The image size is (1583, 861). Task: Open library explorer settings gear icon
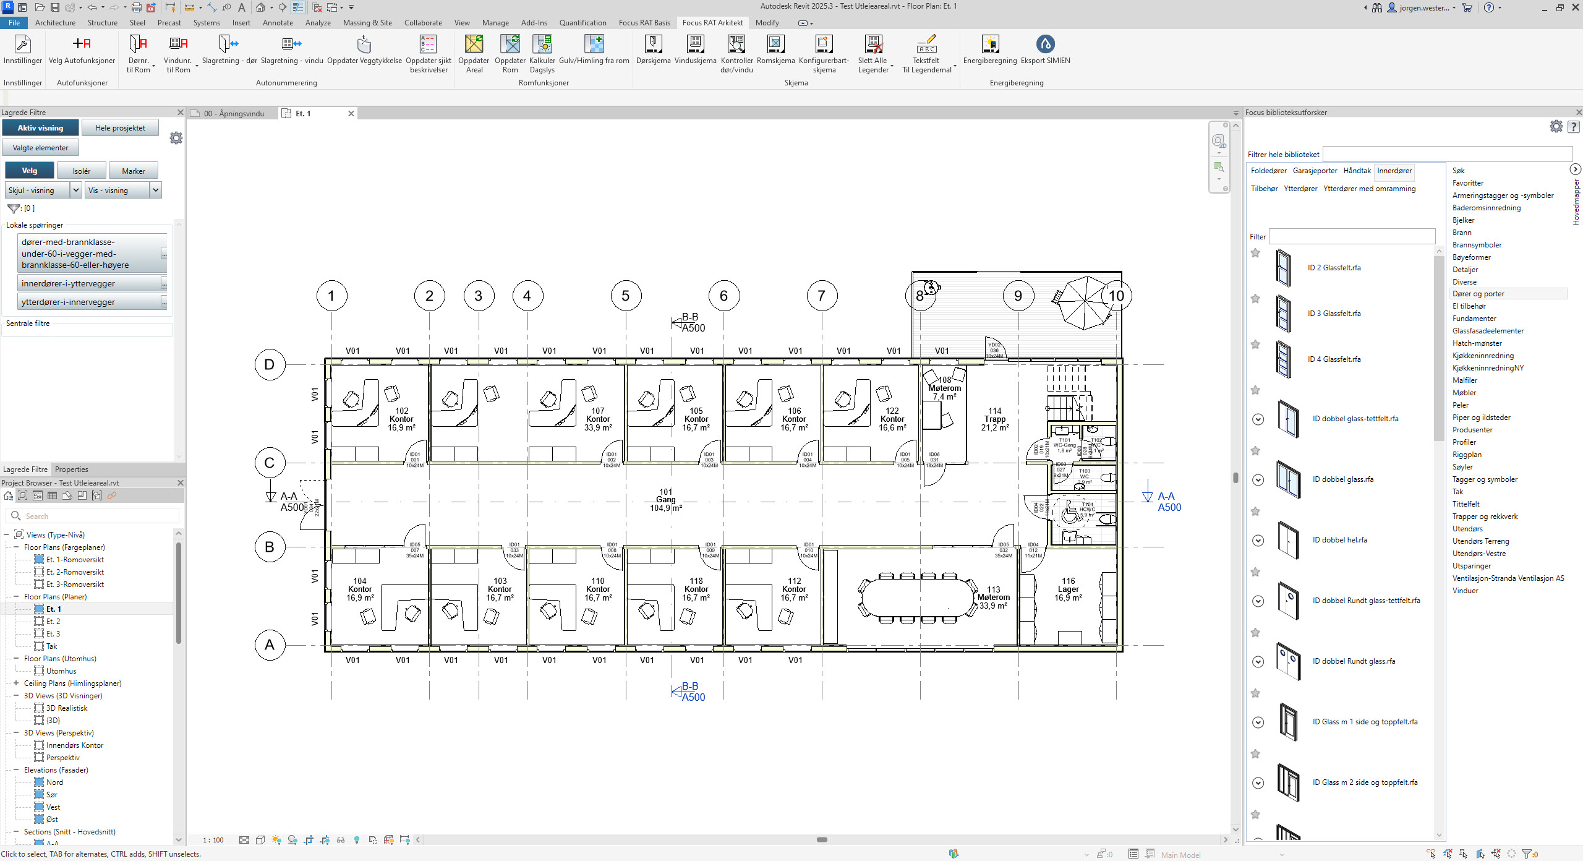pyautogui.click(x=1556, y=126)
